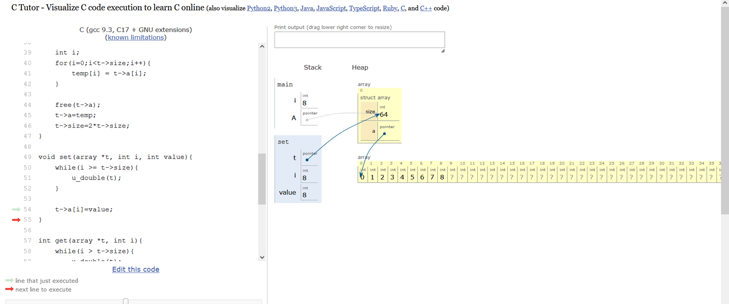This screenshot has width=729, height=304.
Task: Open the JavaScript visualizer link
Action: pyautogui.click(x=331, y=8)
